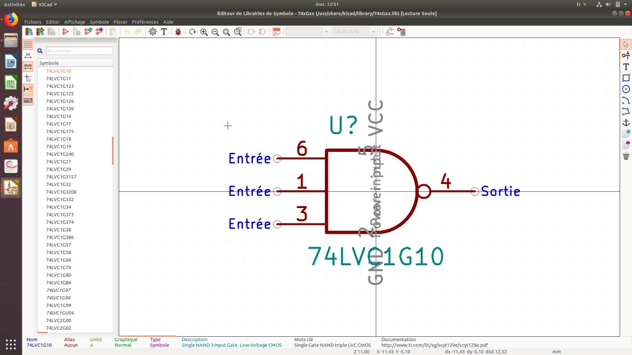Viewport: 632px width, 355px height.
Task: Open the KiCad application menu in top bar
Action: tap(44, 4)
